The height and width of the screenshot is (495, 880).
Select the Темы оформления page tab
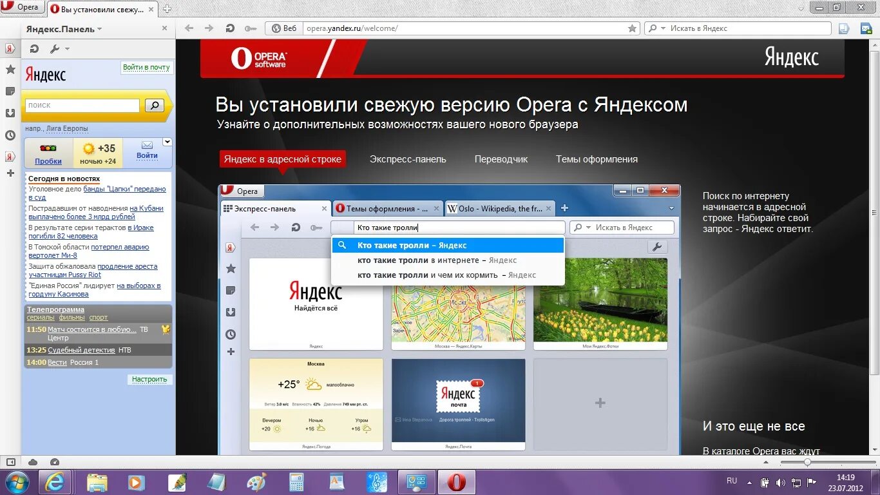[597, 159]
